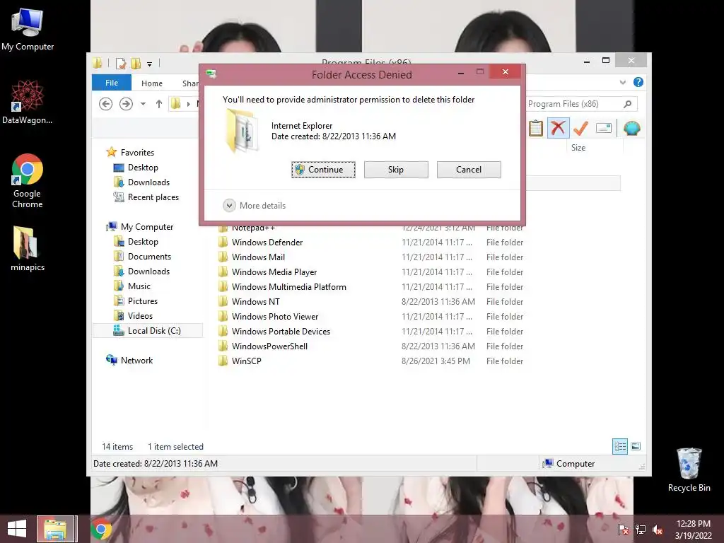Screen dimensions: 724x543
Task: Click the Continue button in the dialog
Action: [323, 170]
